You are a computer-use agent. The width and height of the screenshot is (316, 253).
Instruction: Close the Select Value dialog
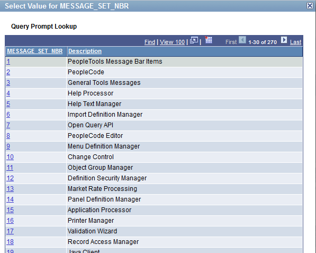tap(310, 6)
